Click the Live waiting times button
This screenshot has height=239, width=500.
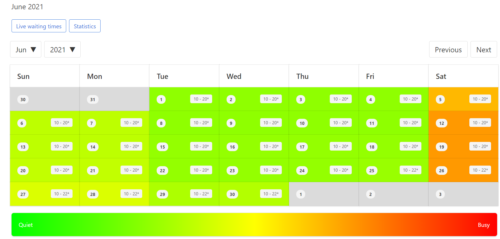tap(39, 26)
